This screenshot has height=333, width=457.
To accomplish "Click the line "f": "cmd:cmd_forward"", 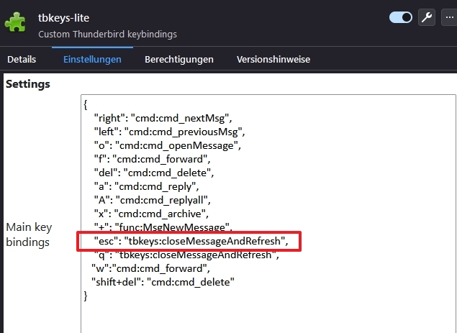I will 152,160.
